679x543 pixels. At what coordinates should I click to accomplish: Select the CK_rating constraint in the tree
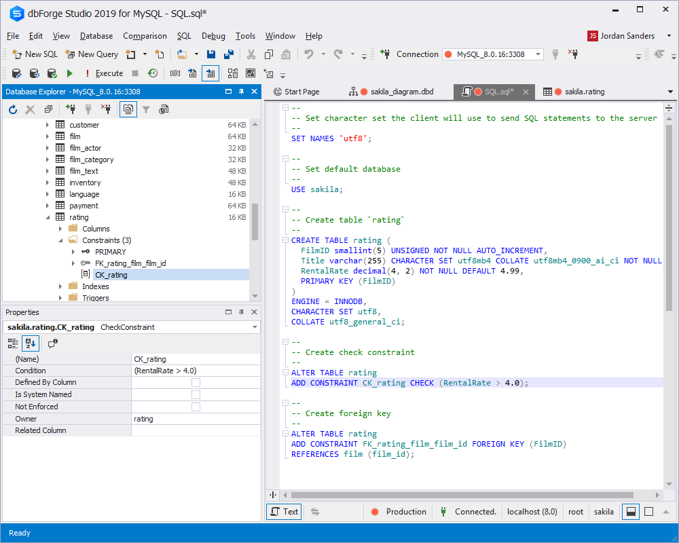[x=111, y=274]
